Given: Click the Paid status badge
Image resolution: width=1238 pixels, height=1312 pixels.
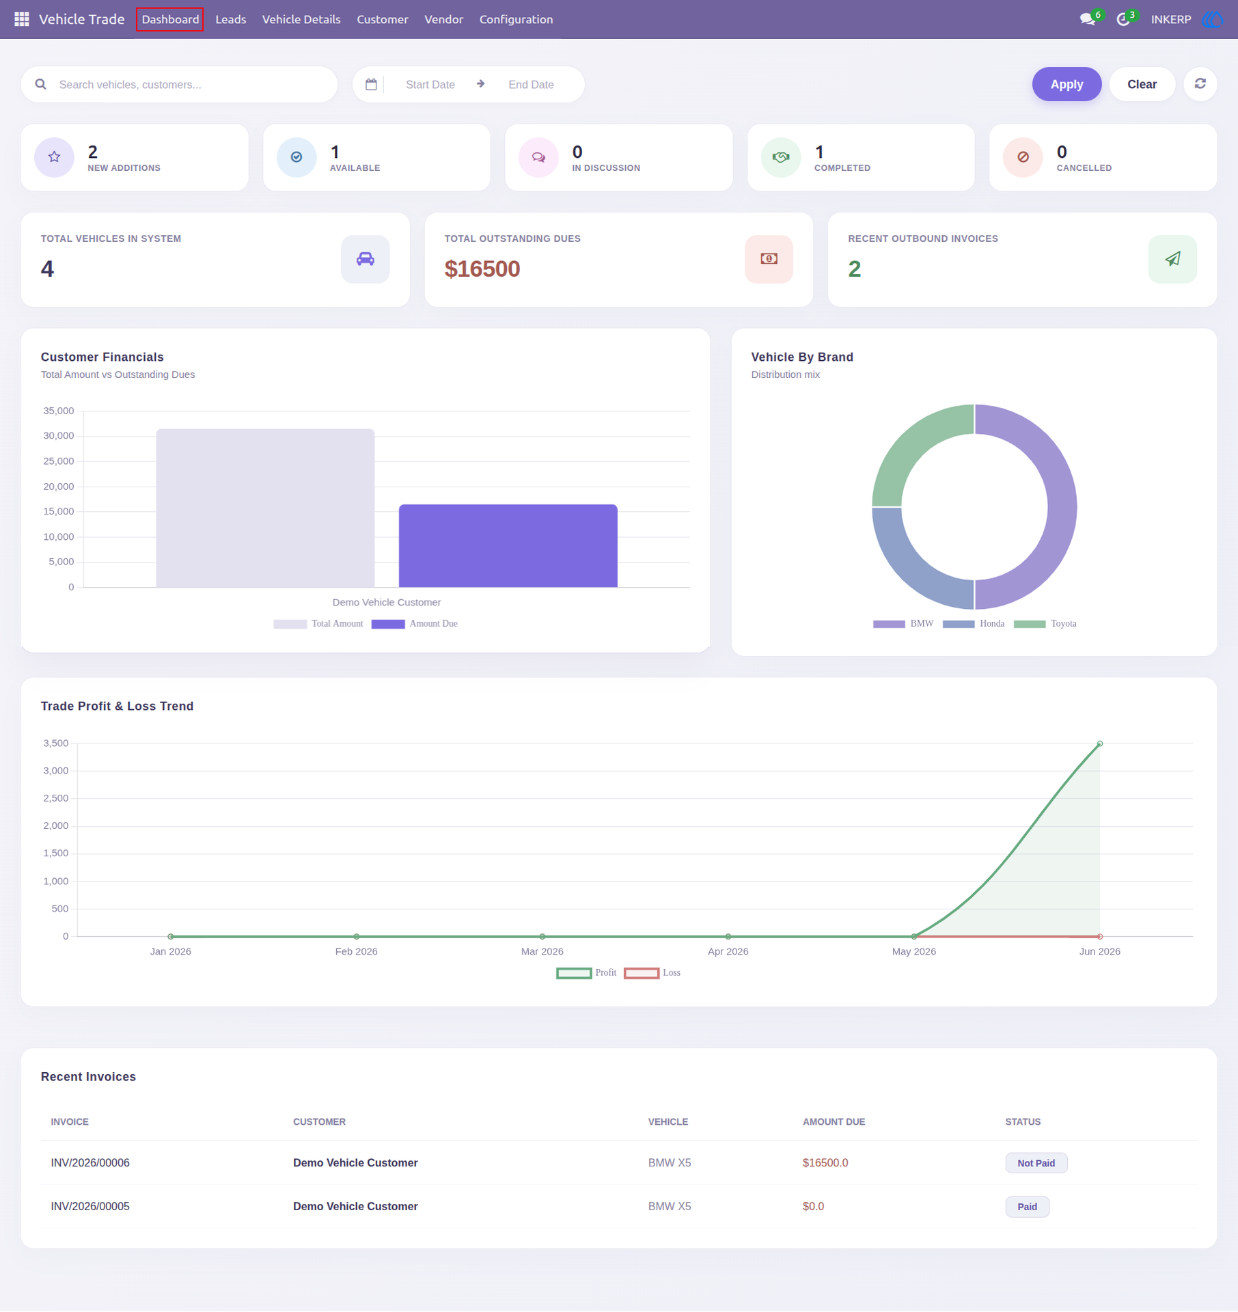Looking at the screenshot, I should click(x=1027, y=1207).
